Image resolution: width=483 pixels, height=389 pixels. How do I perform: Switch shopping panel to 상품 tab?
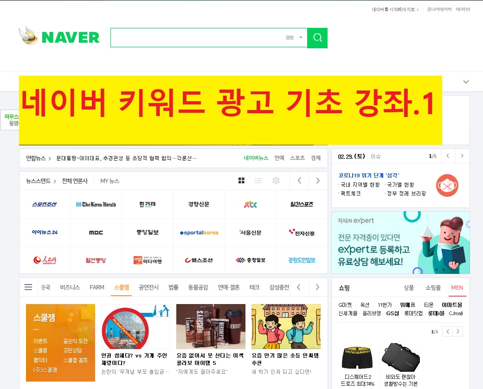409,288
